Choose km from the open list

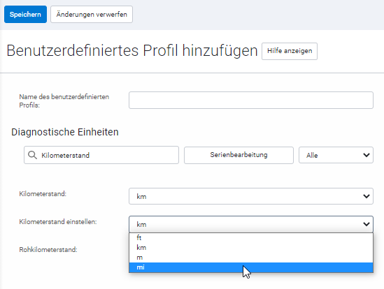click(x=251, y=247)
